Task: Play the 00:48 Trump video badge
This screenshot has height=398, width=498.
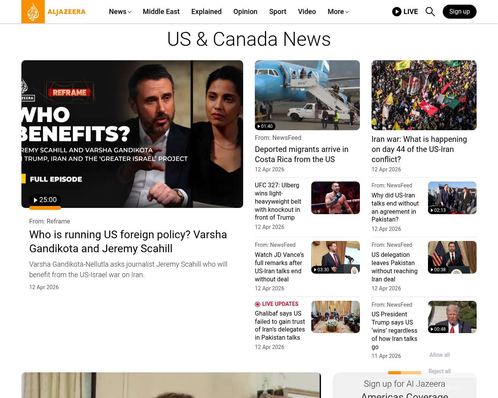Action: click(x=438, y=329)
